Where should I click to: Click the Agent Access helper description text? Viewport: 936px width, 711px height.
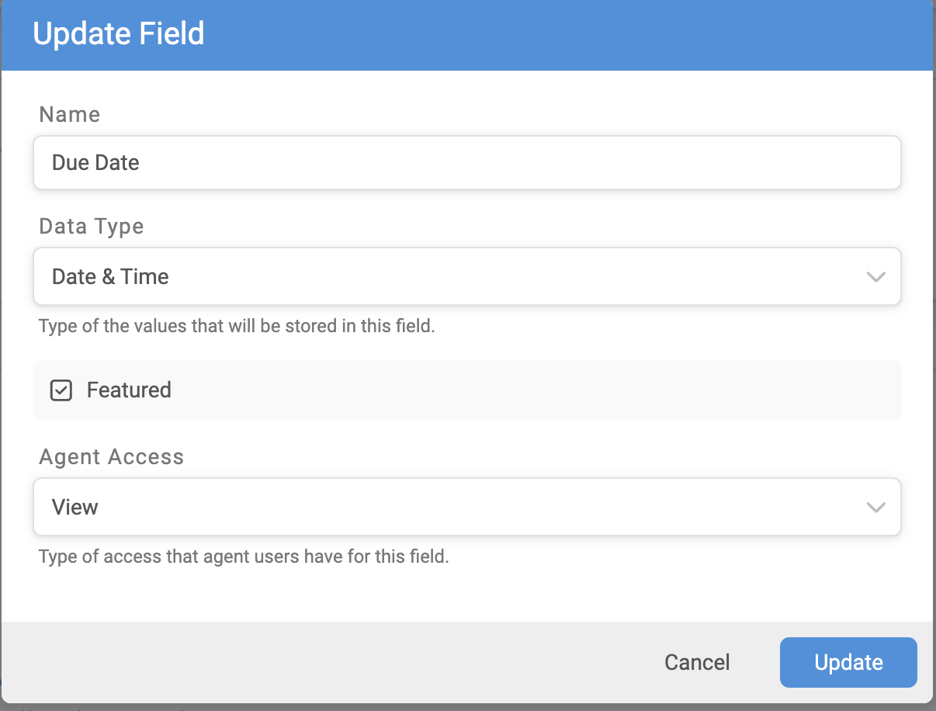pos(244,557)
